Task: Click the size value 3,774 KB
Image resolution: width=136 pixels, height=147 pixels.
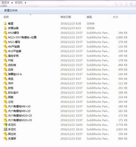Action: 122,125
